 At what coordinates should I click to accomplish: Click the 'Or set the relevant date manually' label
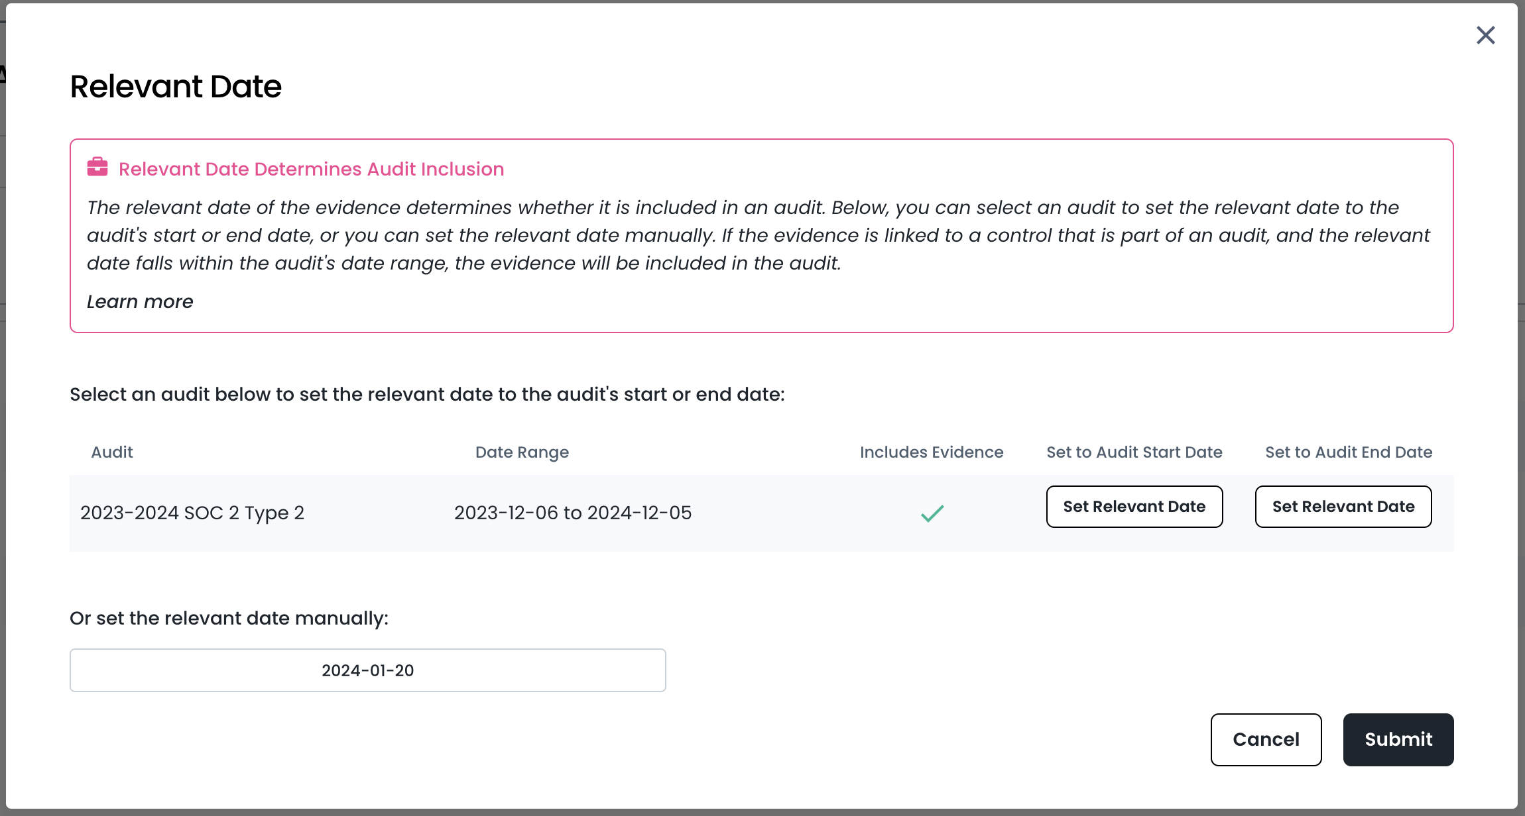click(229, 619)
